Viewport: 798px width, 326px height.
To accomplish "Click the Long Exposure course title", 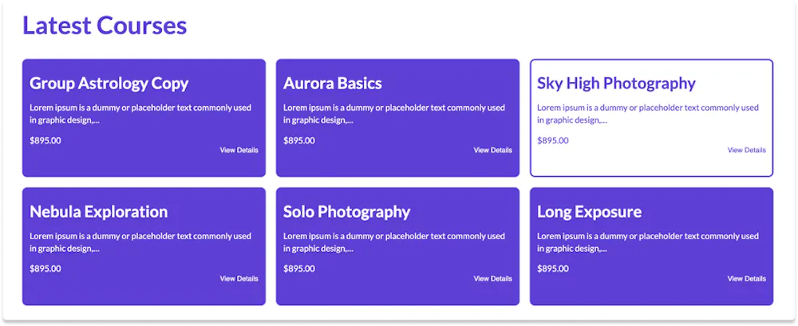I will pos(590,211).
